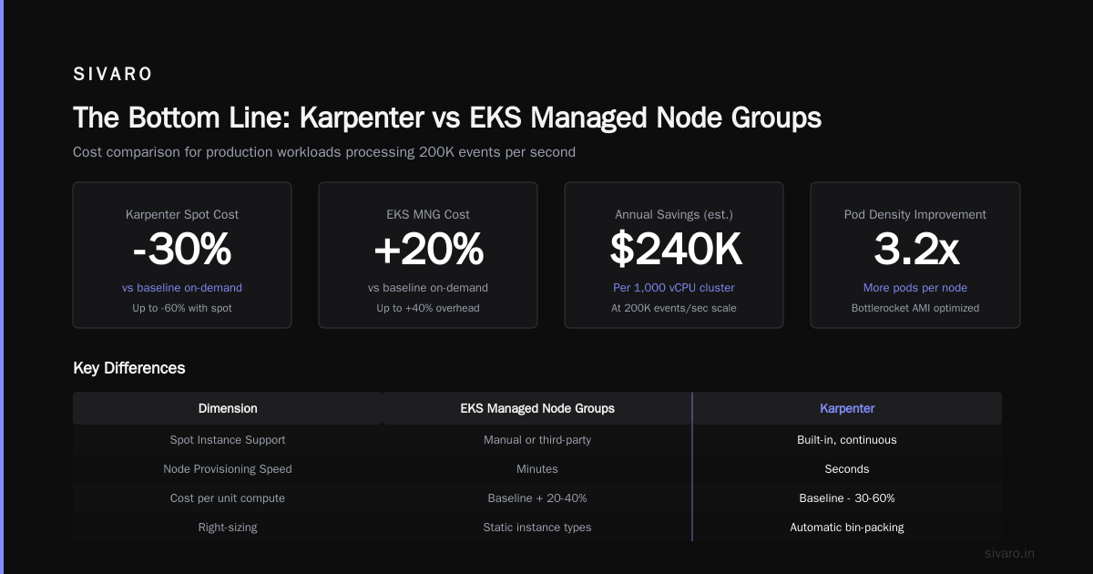This screenshot has height=574, width=1093.
Task: Select the $240K annual savings figure
Action: [x=674, y=250]
